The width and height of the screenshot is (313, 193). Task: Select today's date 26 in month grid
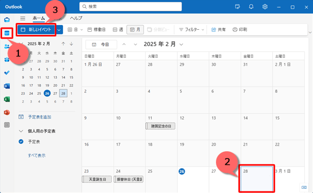182,171
